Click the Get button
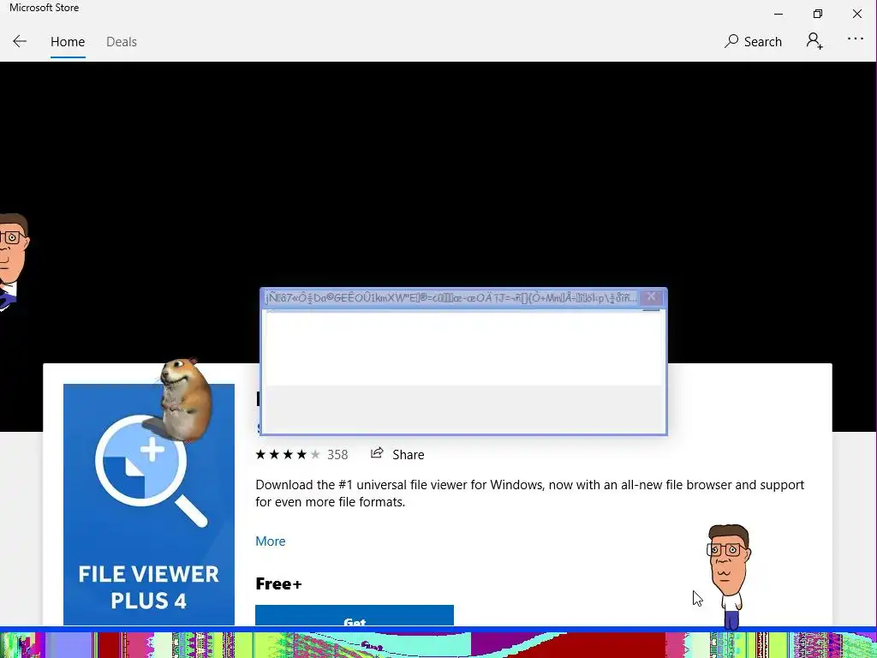Viewport: 877px width, 658px height. click(354, 615)
